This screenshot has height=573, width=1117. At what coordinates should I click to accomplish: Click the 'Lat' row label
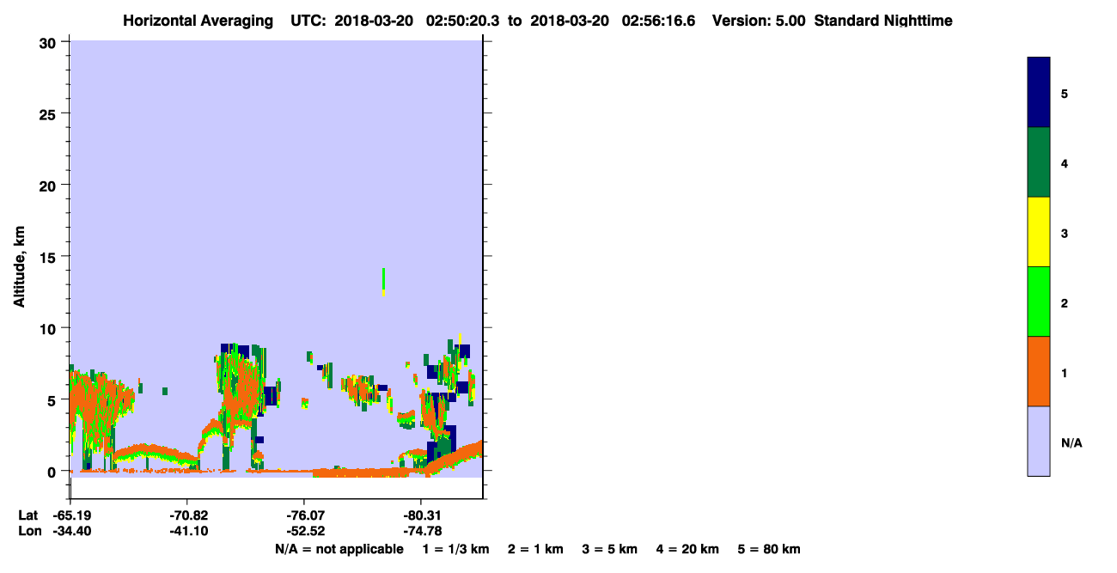click(27, 515)
